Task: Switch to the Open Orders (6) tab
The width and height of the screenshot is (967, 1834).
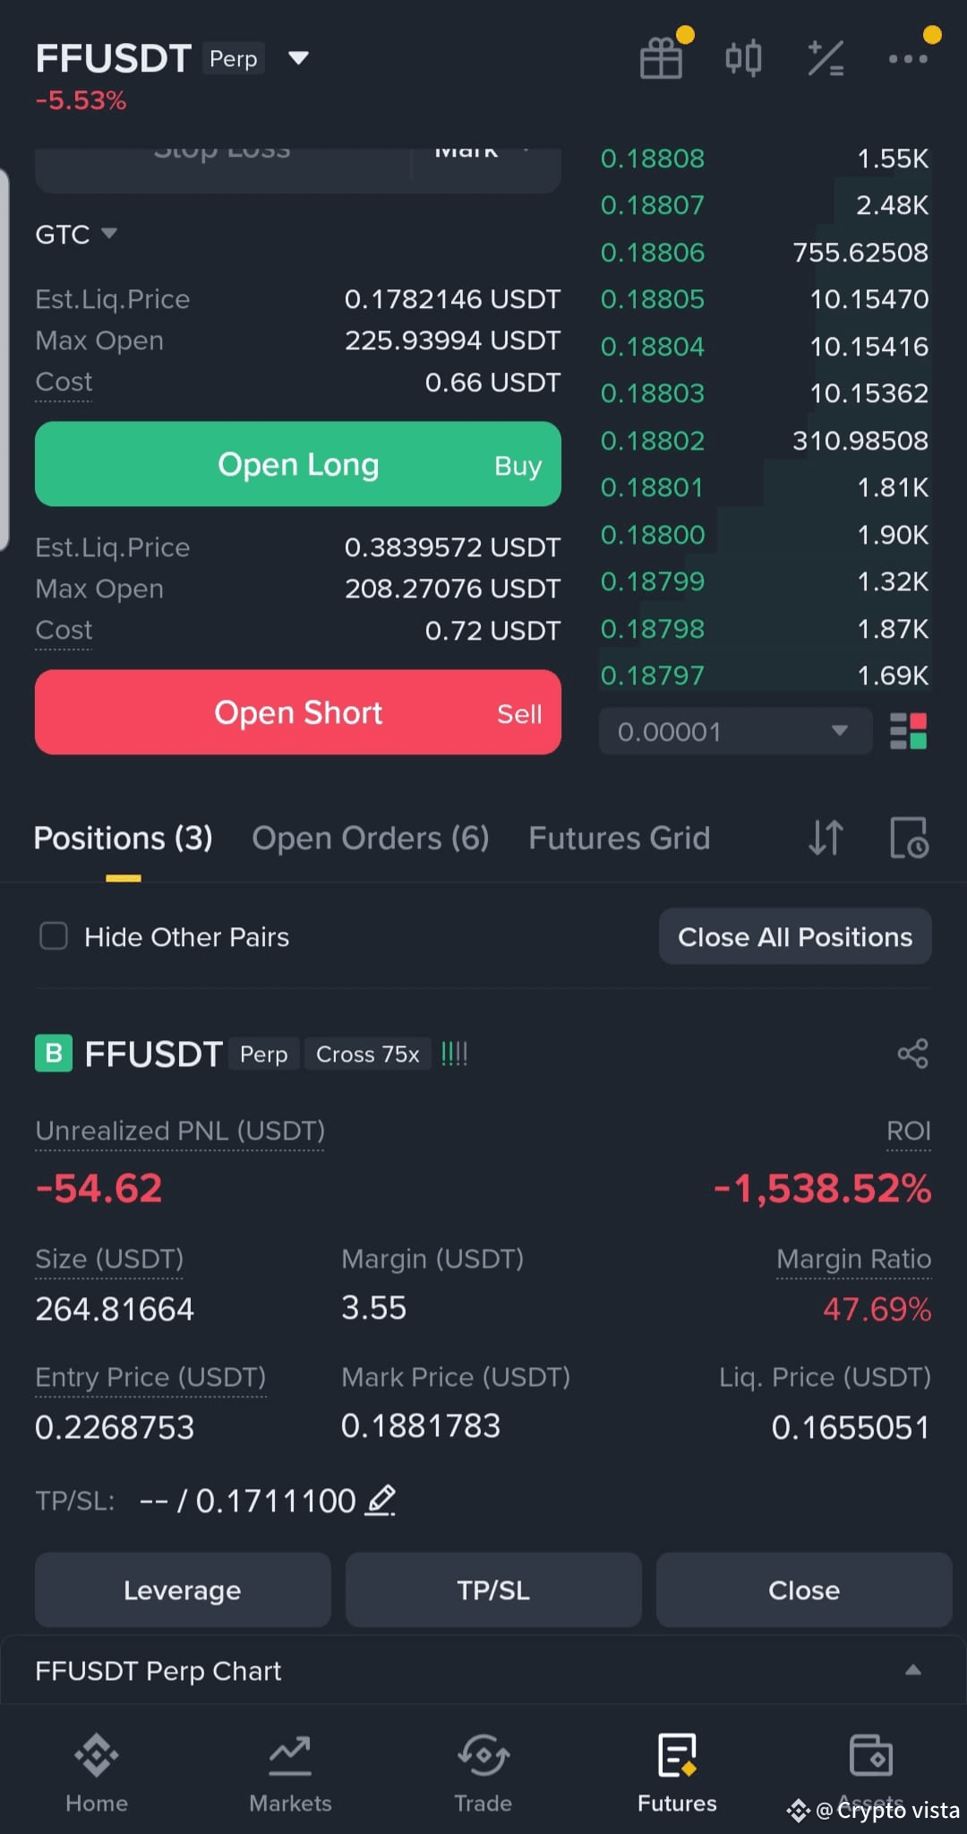Action: tap(371, 838)
